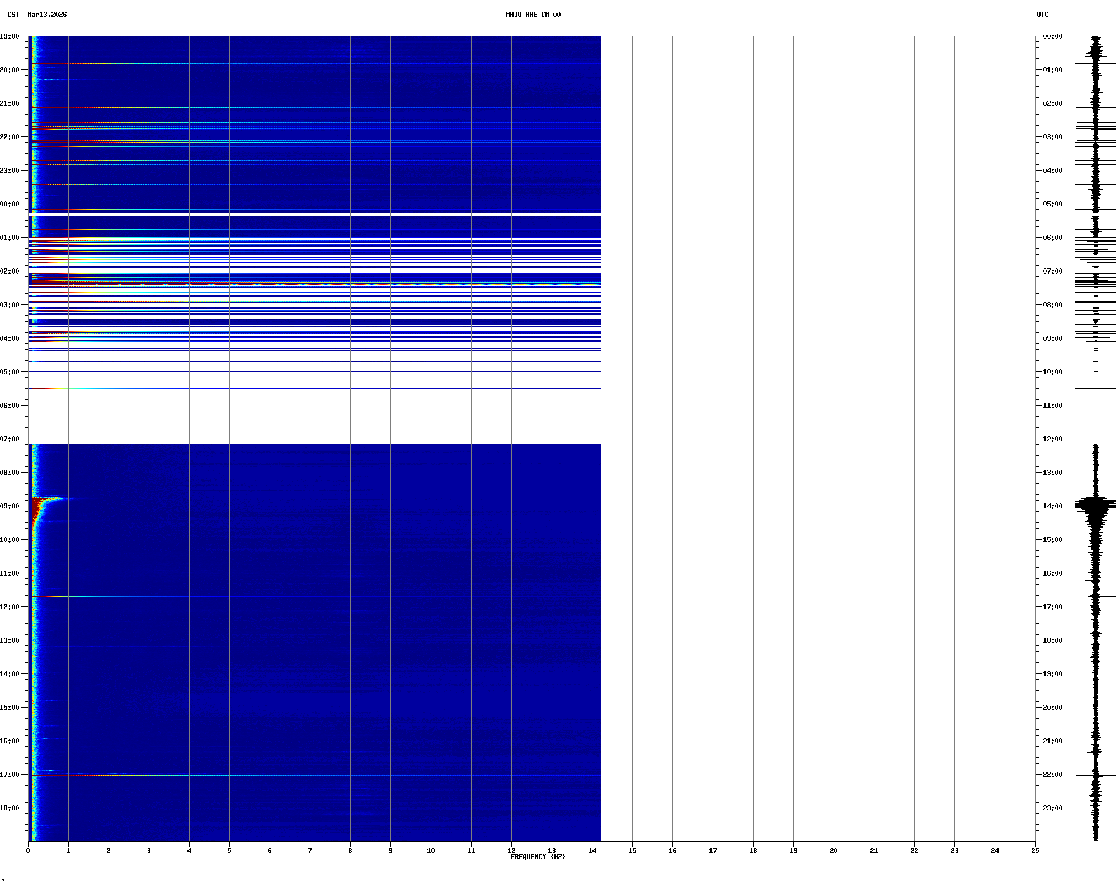
Task: Click the UTC timezone label
Action: pyautogui.click(x=1042, y=15)
